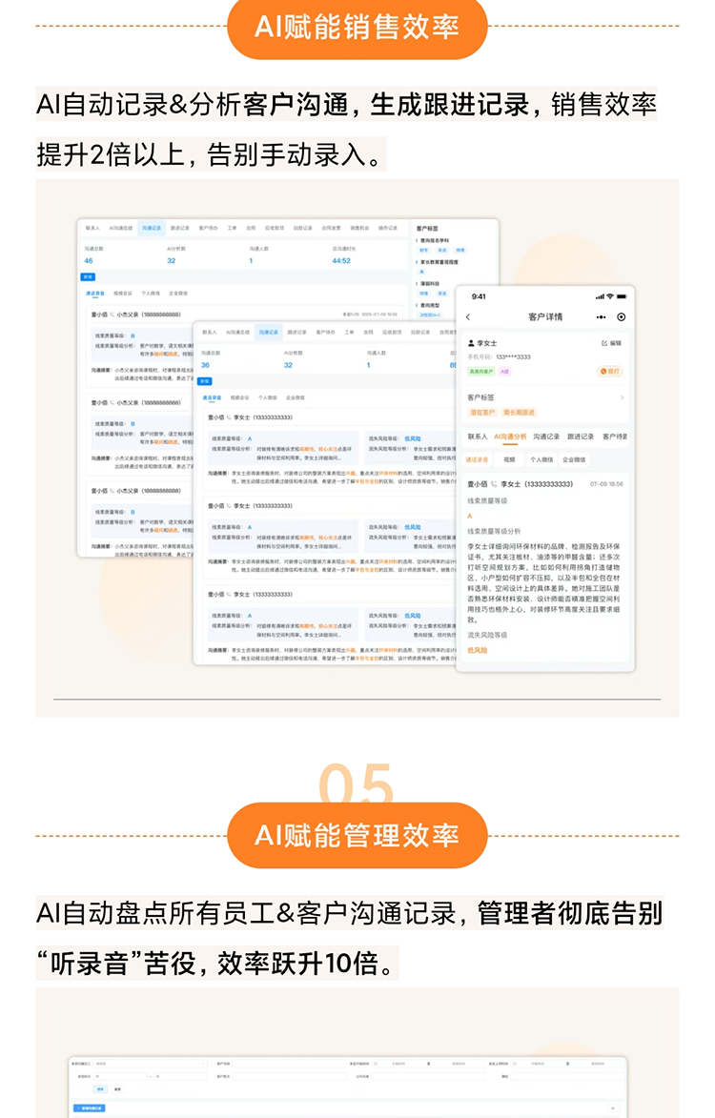Select the highlighted 沟通记录 tab in the back window
The image size is (715, 1118).
pyautogui.click(x=152, y=228)
